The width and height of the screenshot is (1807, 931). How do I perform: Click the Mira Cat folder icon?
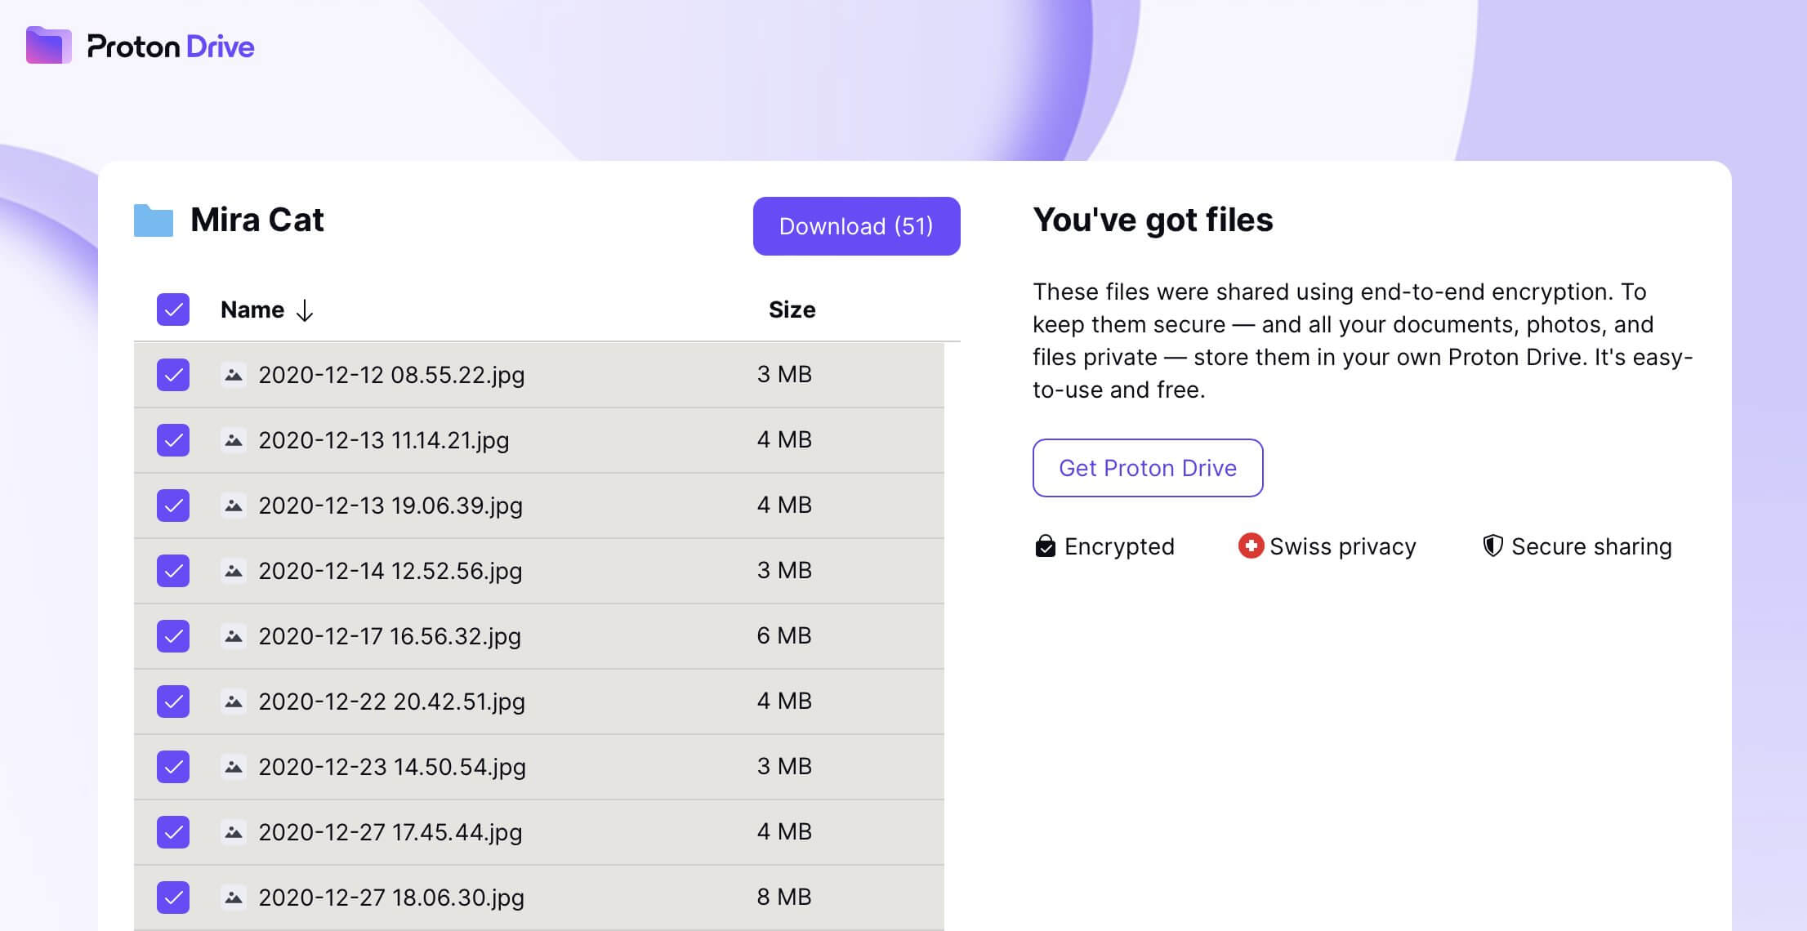click(x=154, y=220)
